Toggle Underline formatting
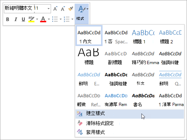Viewport: 187px width, 140px height. tap(23, 19)
